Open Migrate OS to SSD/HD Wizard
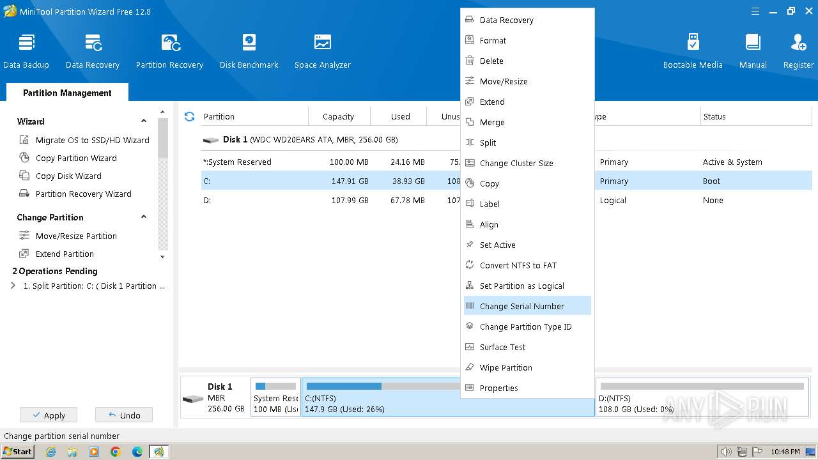This screenshot has height=460, width=818. (92, 140)
